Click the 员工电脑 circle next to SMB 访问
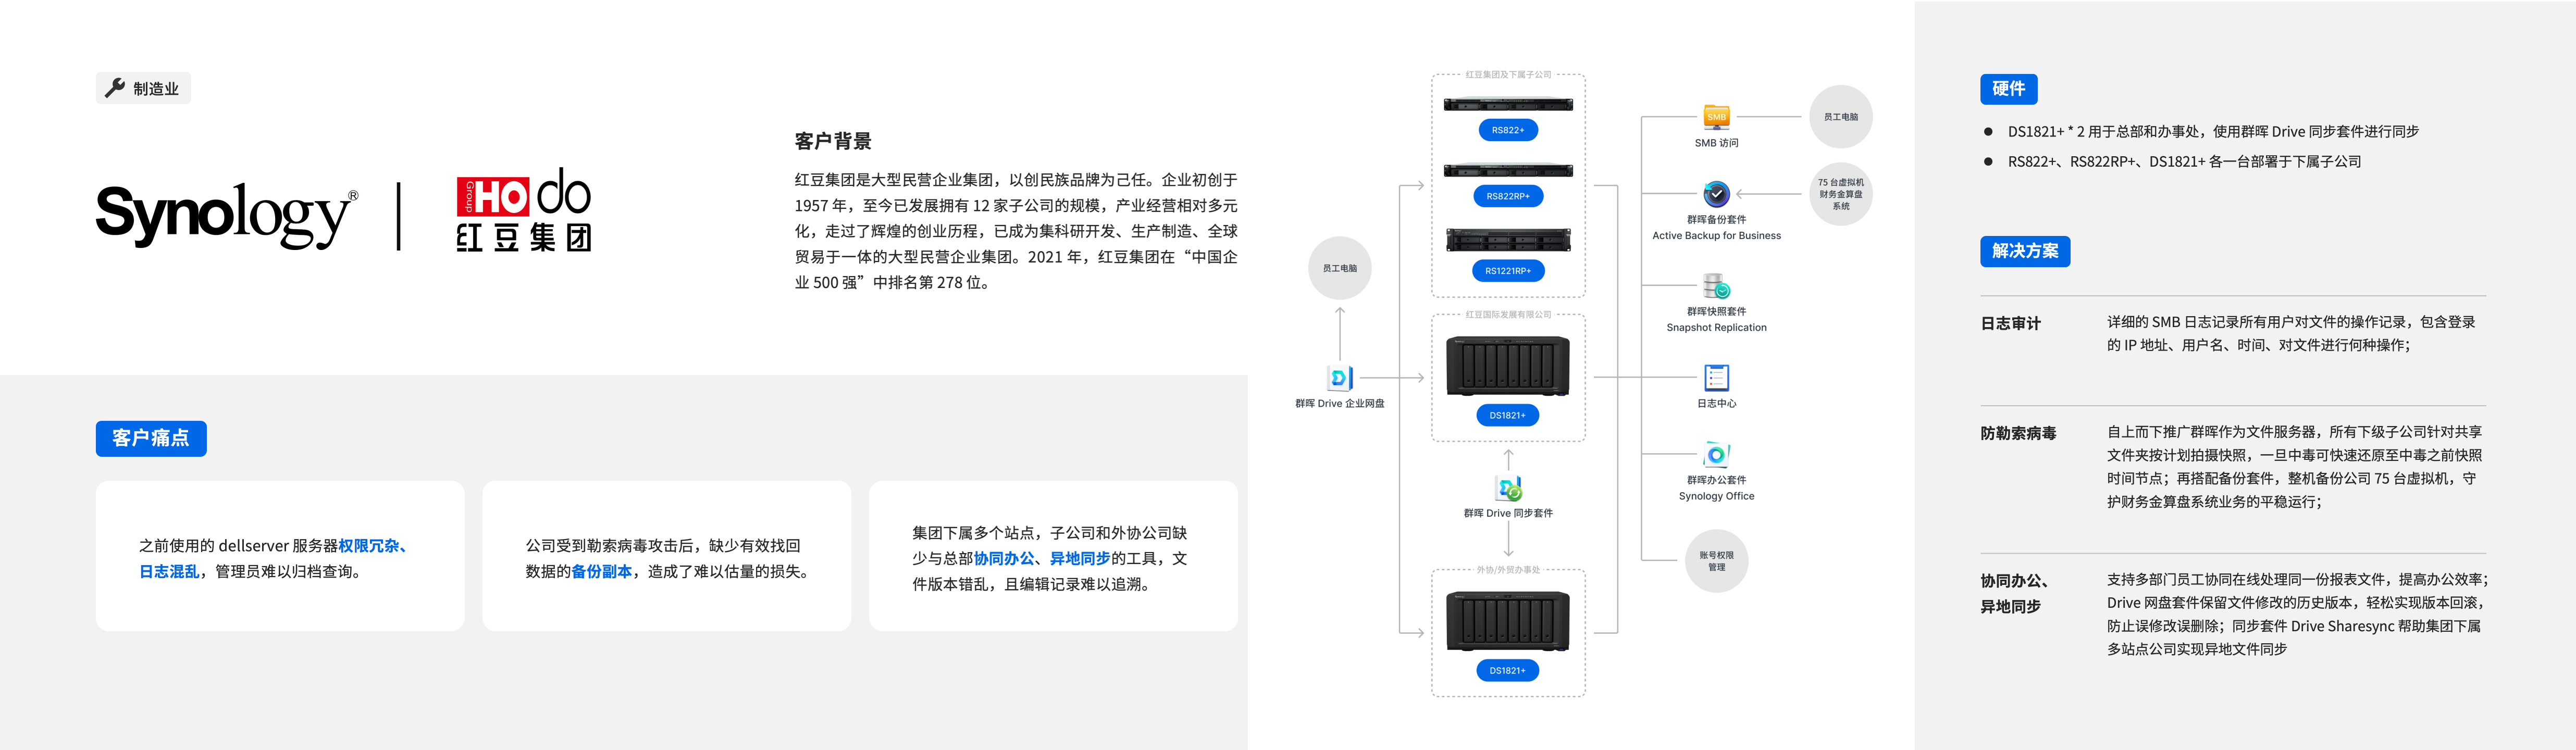Screen dimensions: 2576x750 point(1841,117)
